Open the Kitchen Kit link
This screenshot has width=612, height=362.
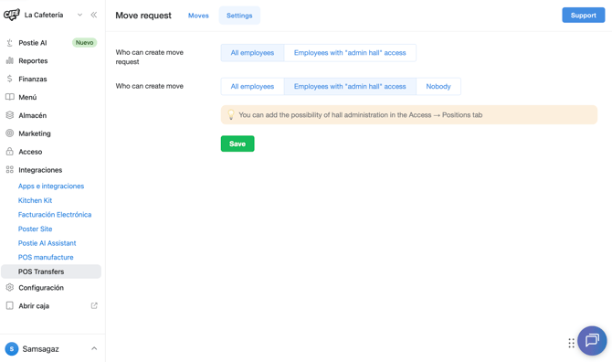point(35,200)
